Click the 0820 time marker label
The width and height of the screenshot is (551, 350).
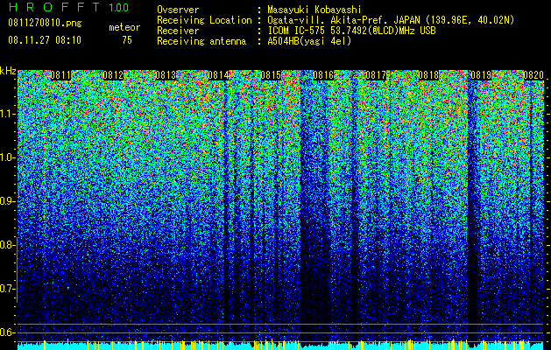(x=533, y=75)
